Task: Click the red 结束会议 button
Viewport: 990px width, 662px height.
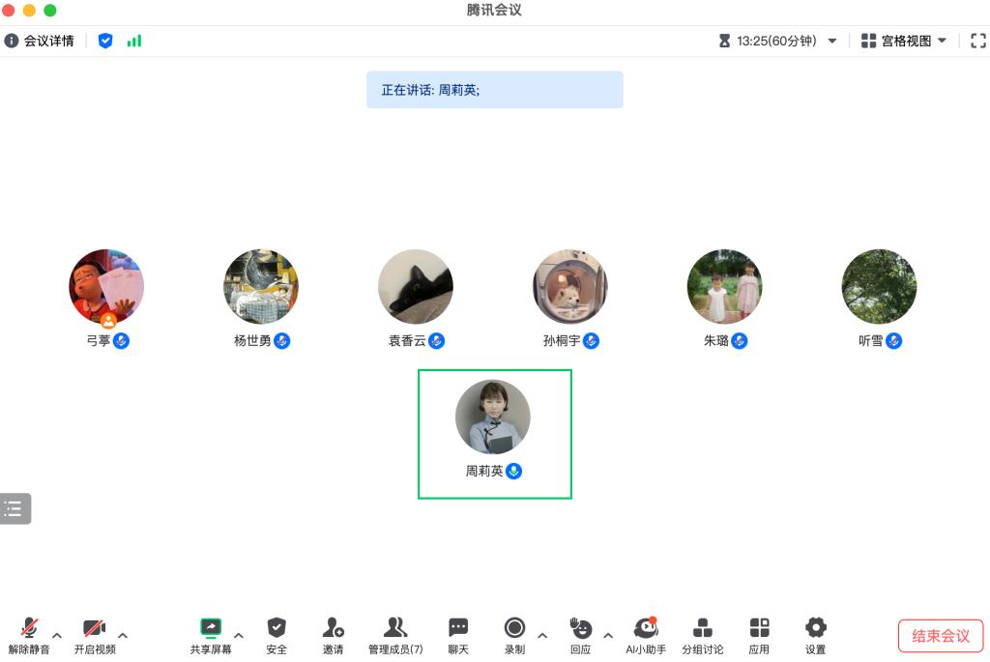Action: pyautogui.click(x=940, y=636)
